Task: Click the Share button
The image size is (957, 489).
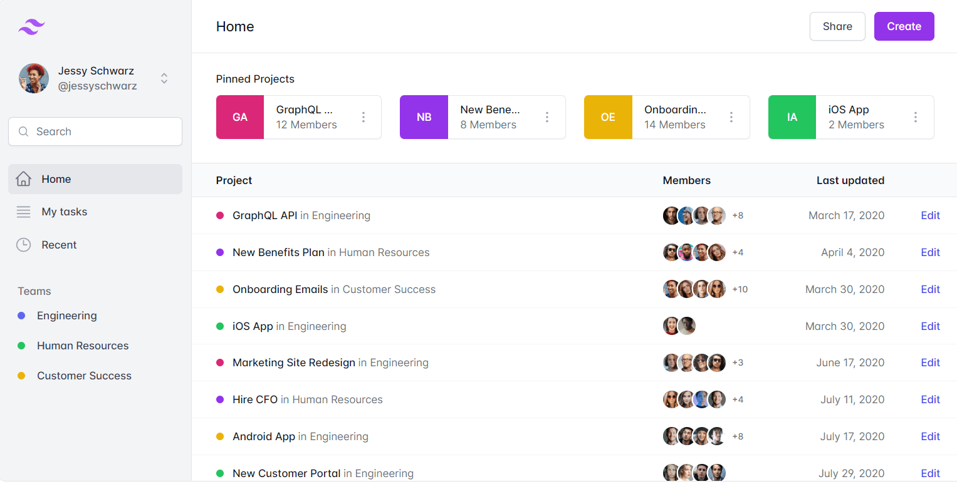Action: pos(837,26)
